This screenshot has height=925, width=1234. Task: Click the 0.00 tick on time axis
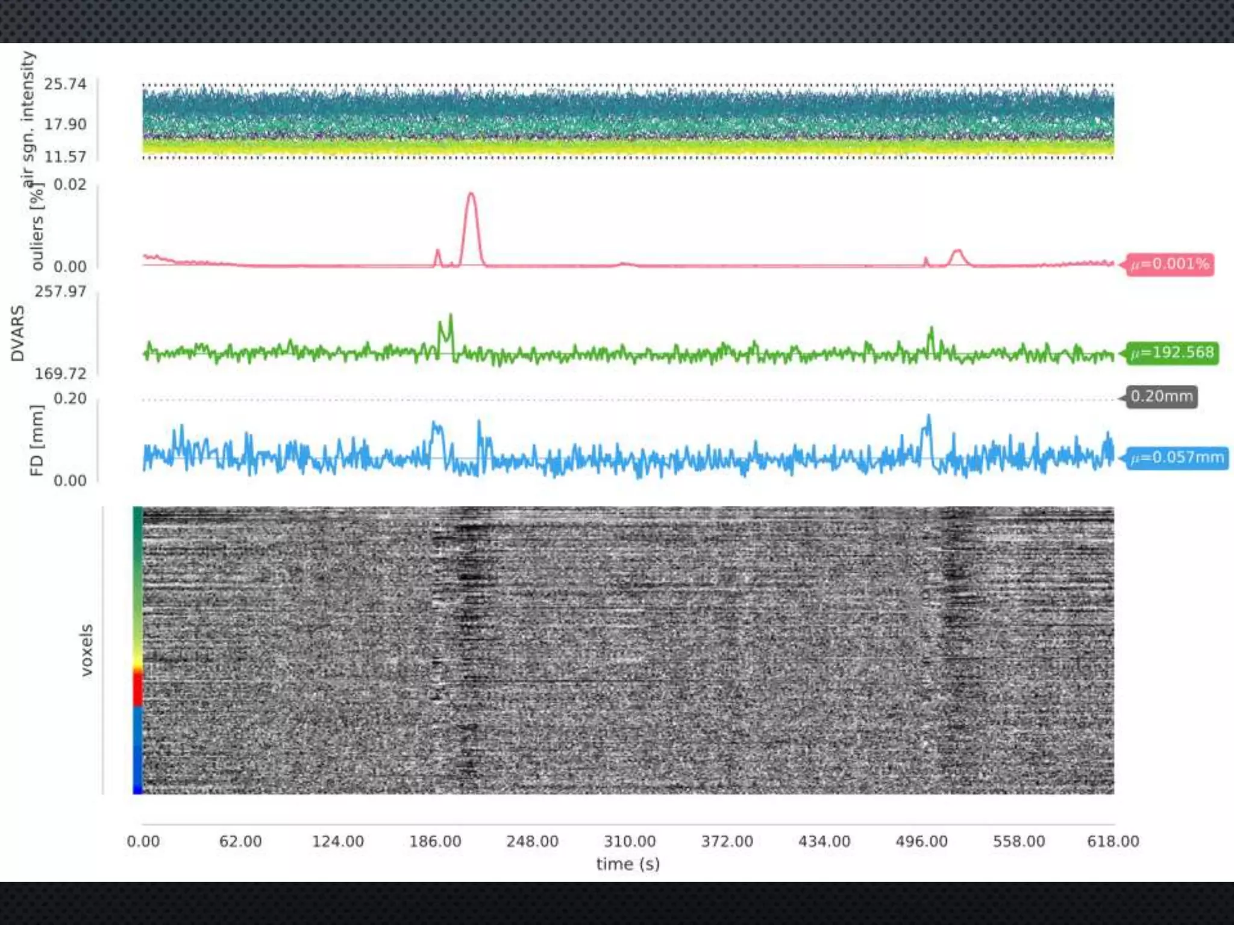[x=143, y=841]
